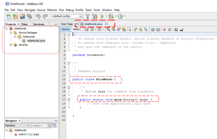Click the Undo arrow icon
Viewport: 217px width, 139px height.
click(x=38, y=16)
